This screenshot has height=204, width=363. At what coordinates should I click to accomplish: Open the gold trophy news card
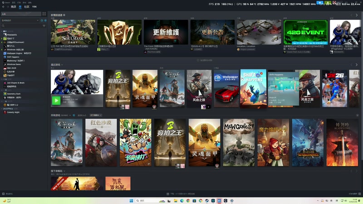click(x=119, y=32)
